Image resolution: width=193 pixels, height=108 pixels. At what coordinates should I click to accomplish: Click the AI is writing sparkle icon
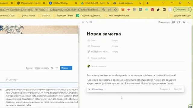pos(89,89)
